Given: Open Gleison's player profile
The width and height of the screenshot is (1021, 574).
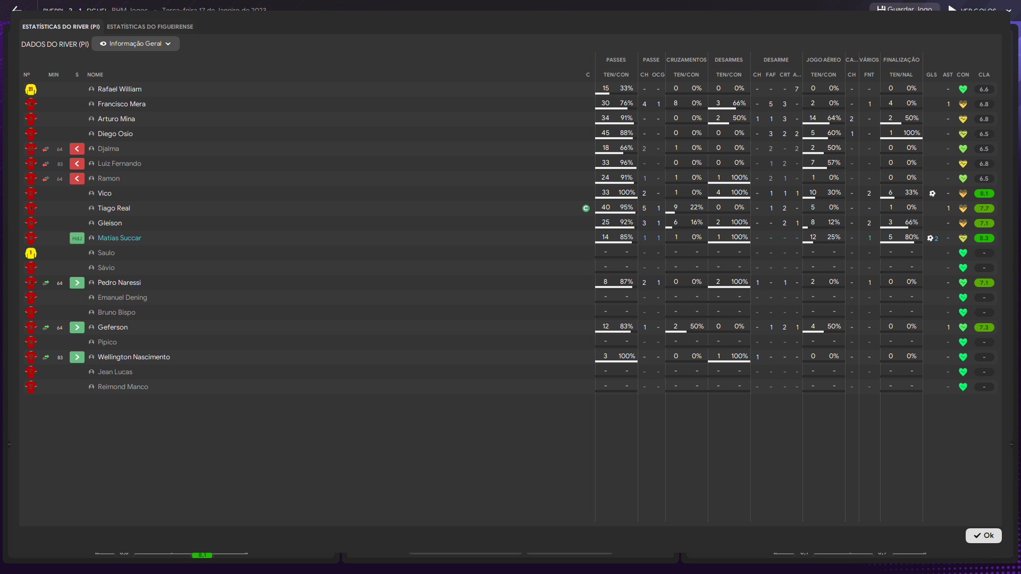Looking at the screenshot, I should [x=110, y=223].
